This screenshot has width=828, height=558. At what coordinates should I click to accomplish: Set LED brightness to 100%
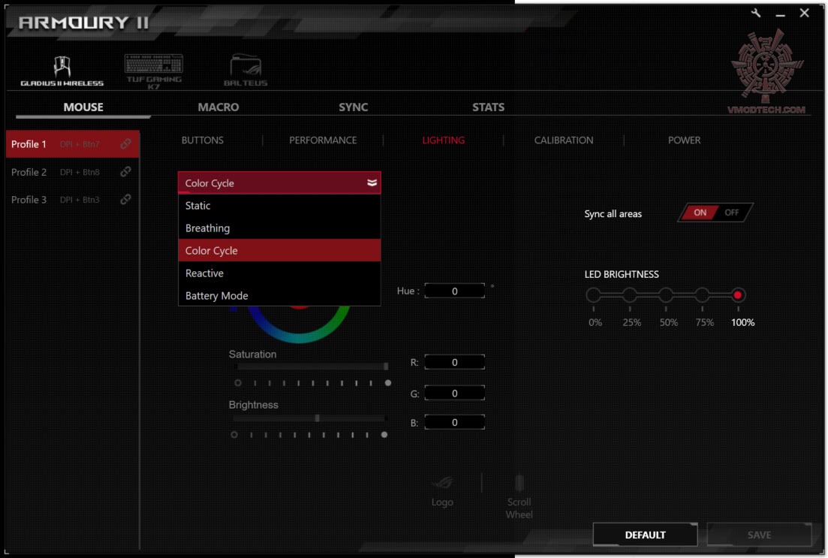click(738, 295)
